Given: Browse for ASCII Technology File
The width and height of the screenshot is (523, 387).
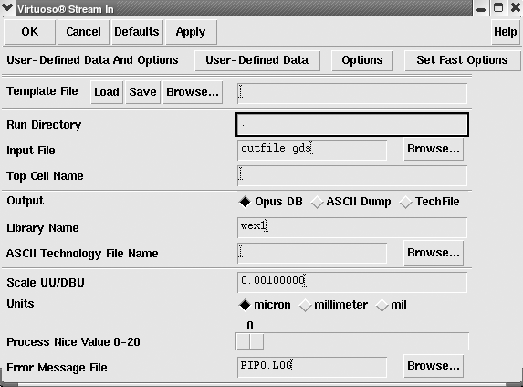Looking at the screenshot, I should click(x=434, y=253).
